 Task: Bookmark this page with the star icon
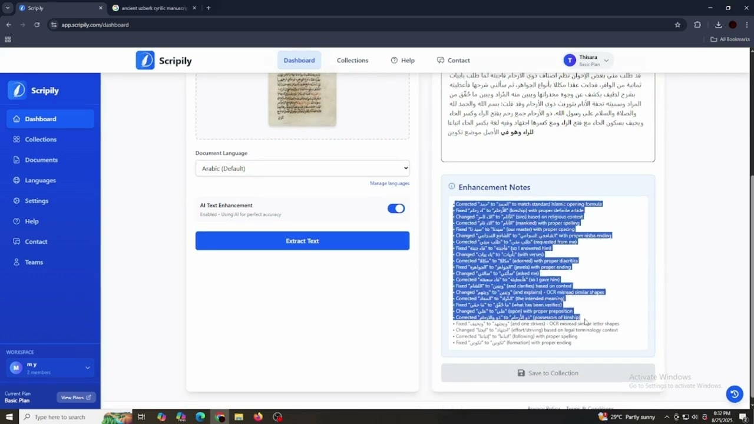pyautogui.click(x=677, y=25)
